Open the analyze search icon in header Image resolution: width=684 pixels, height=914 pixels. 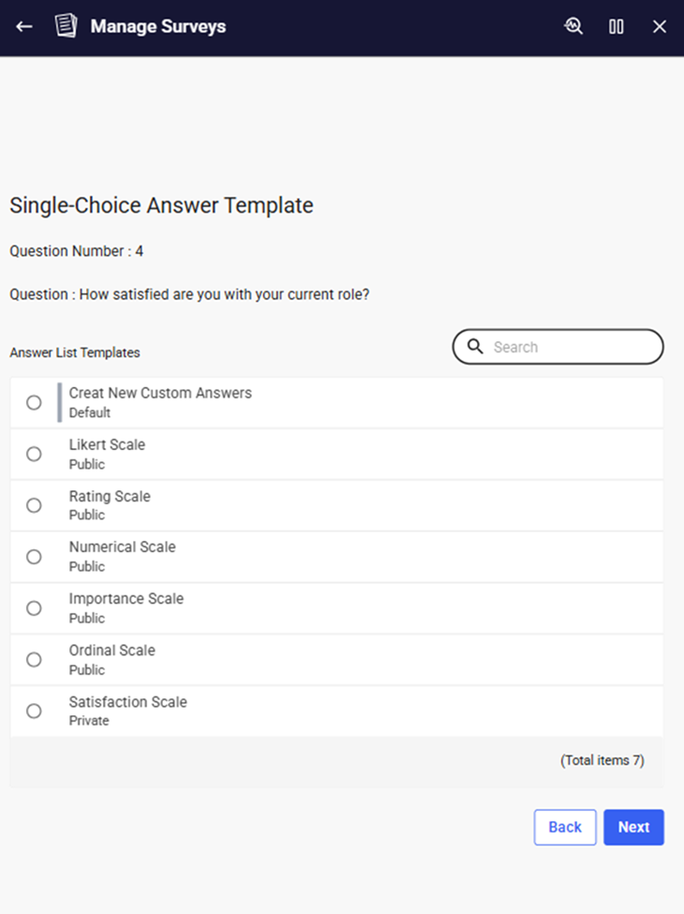tap(573, 26)
